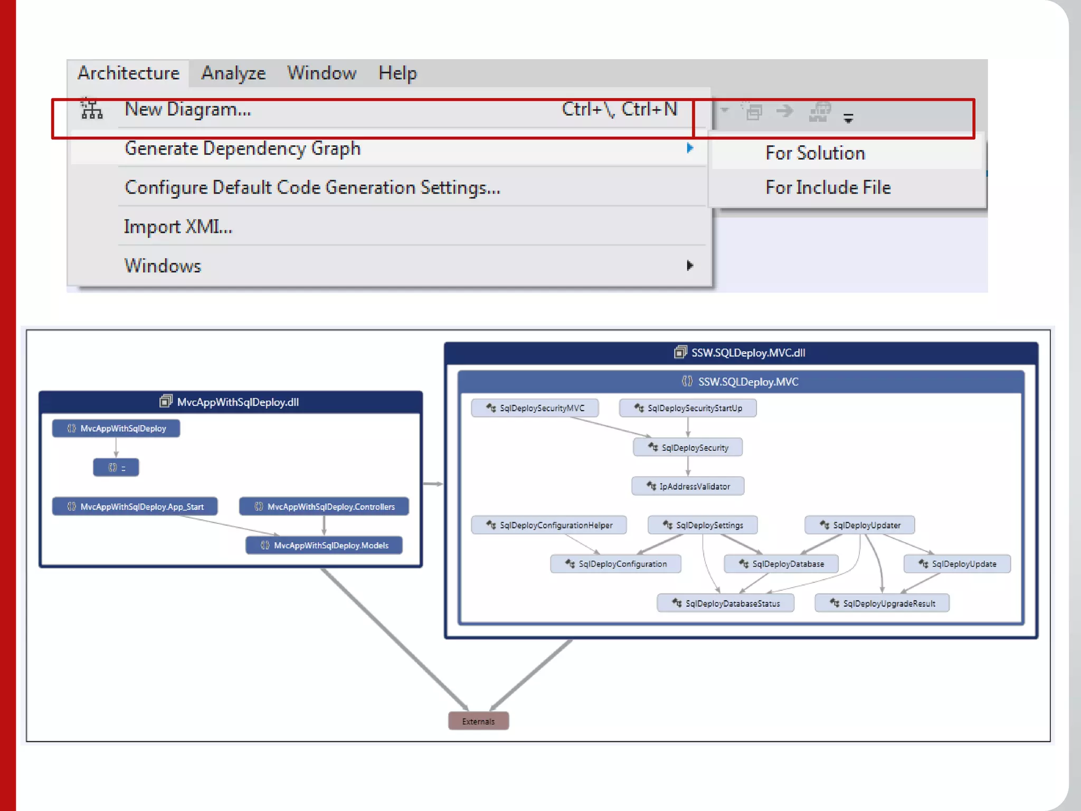
Task: Click Configure Default Code Generation Settings
Action: click(312, 187)
